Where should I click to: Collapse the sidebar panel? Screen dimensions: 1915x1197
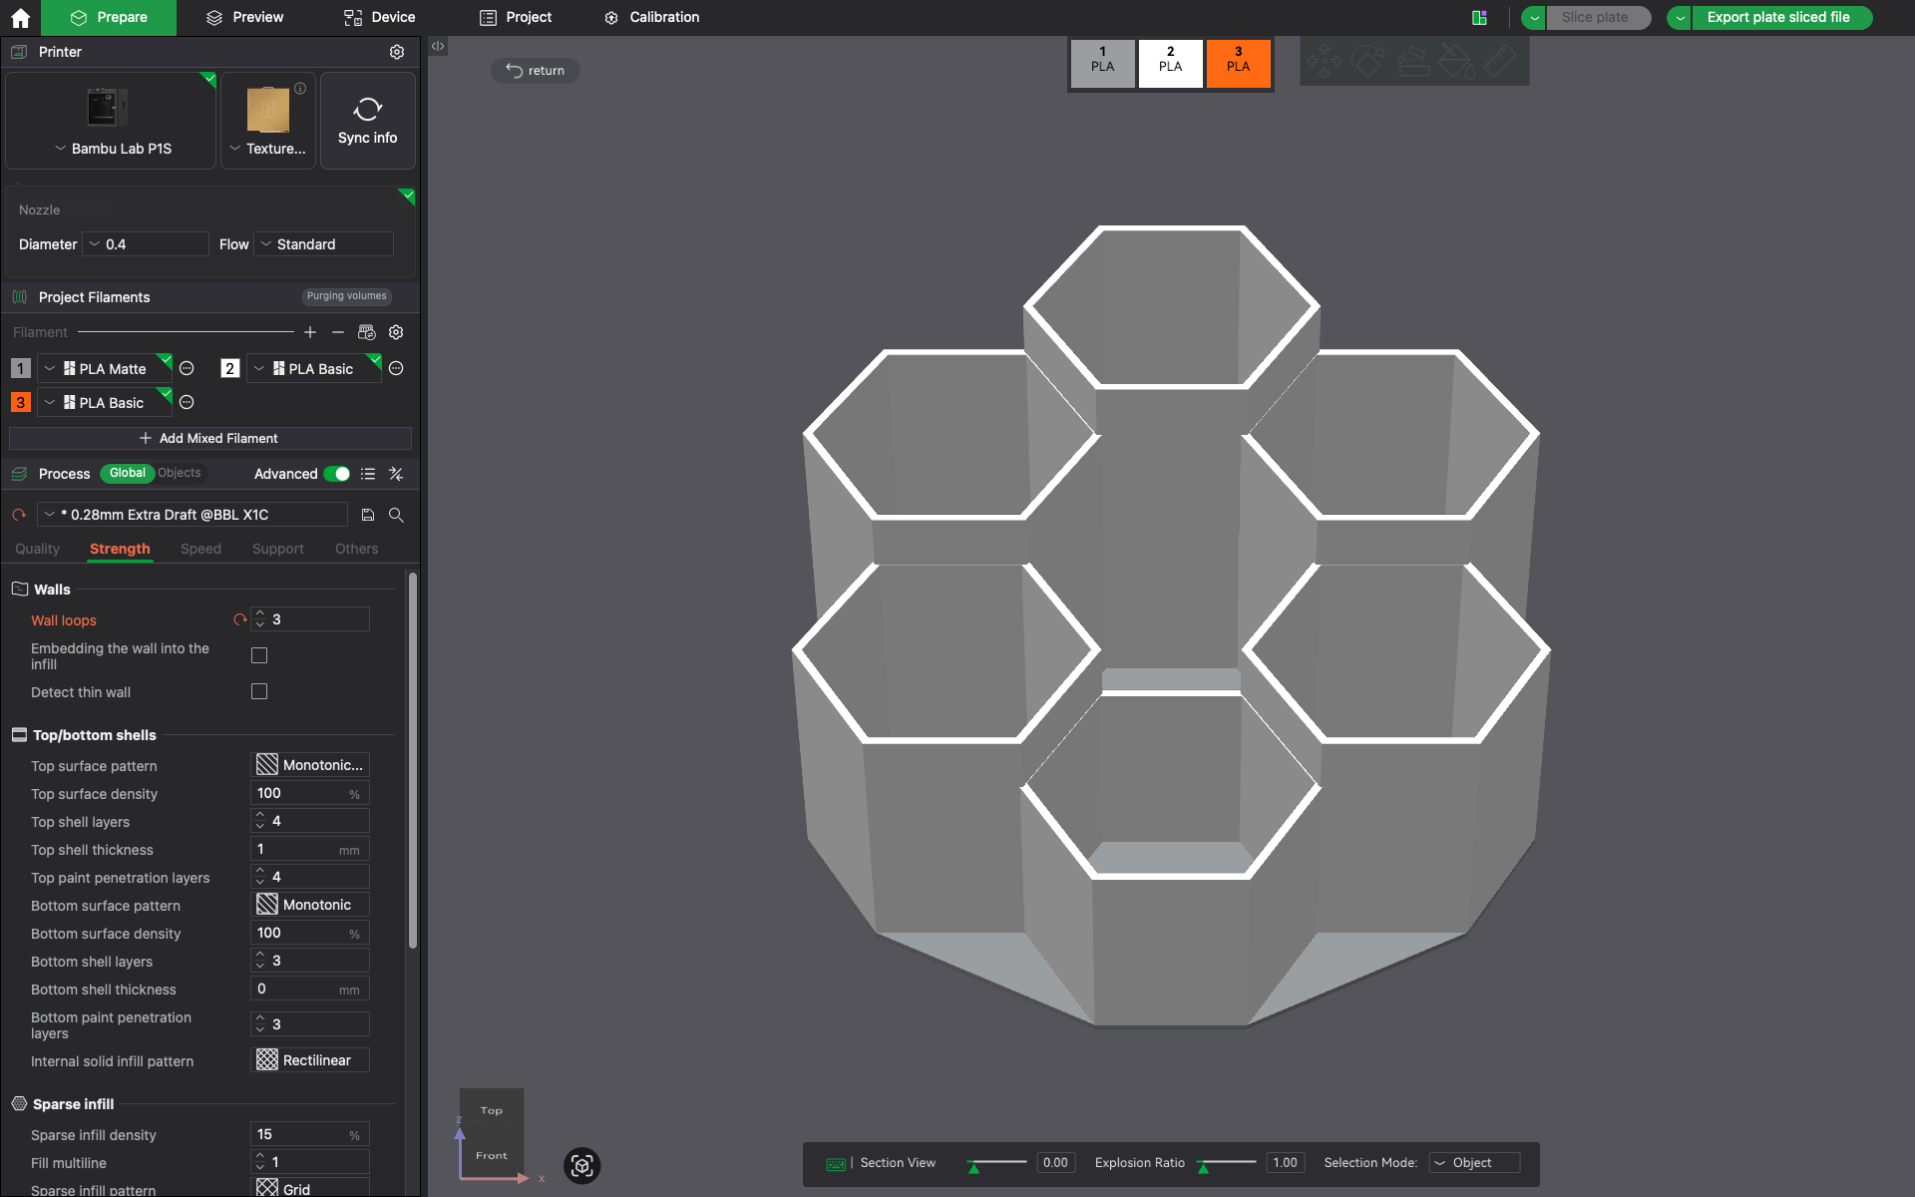[438, 46]
